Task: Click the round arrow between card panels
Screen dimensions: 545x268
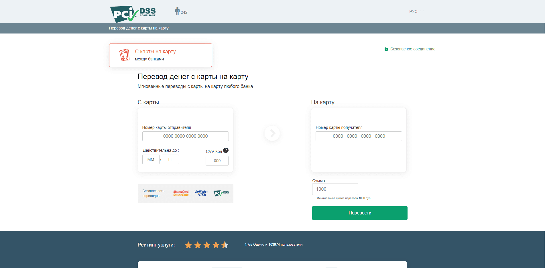Action: [x=272, y=133]
